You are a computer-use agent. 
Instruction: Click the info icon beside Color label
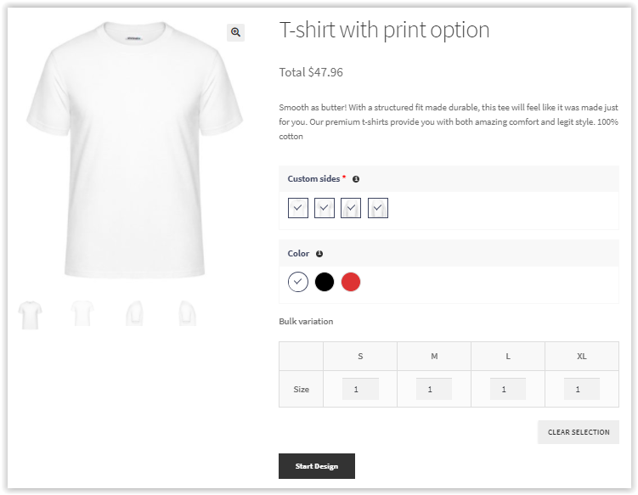pos(319,254)
